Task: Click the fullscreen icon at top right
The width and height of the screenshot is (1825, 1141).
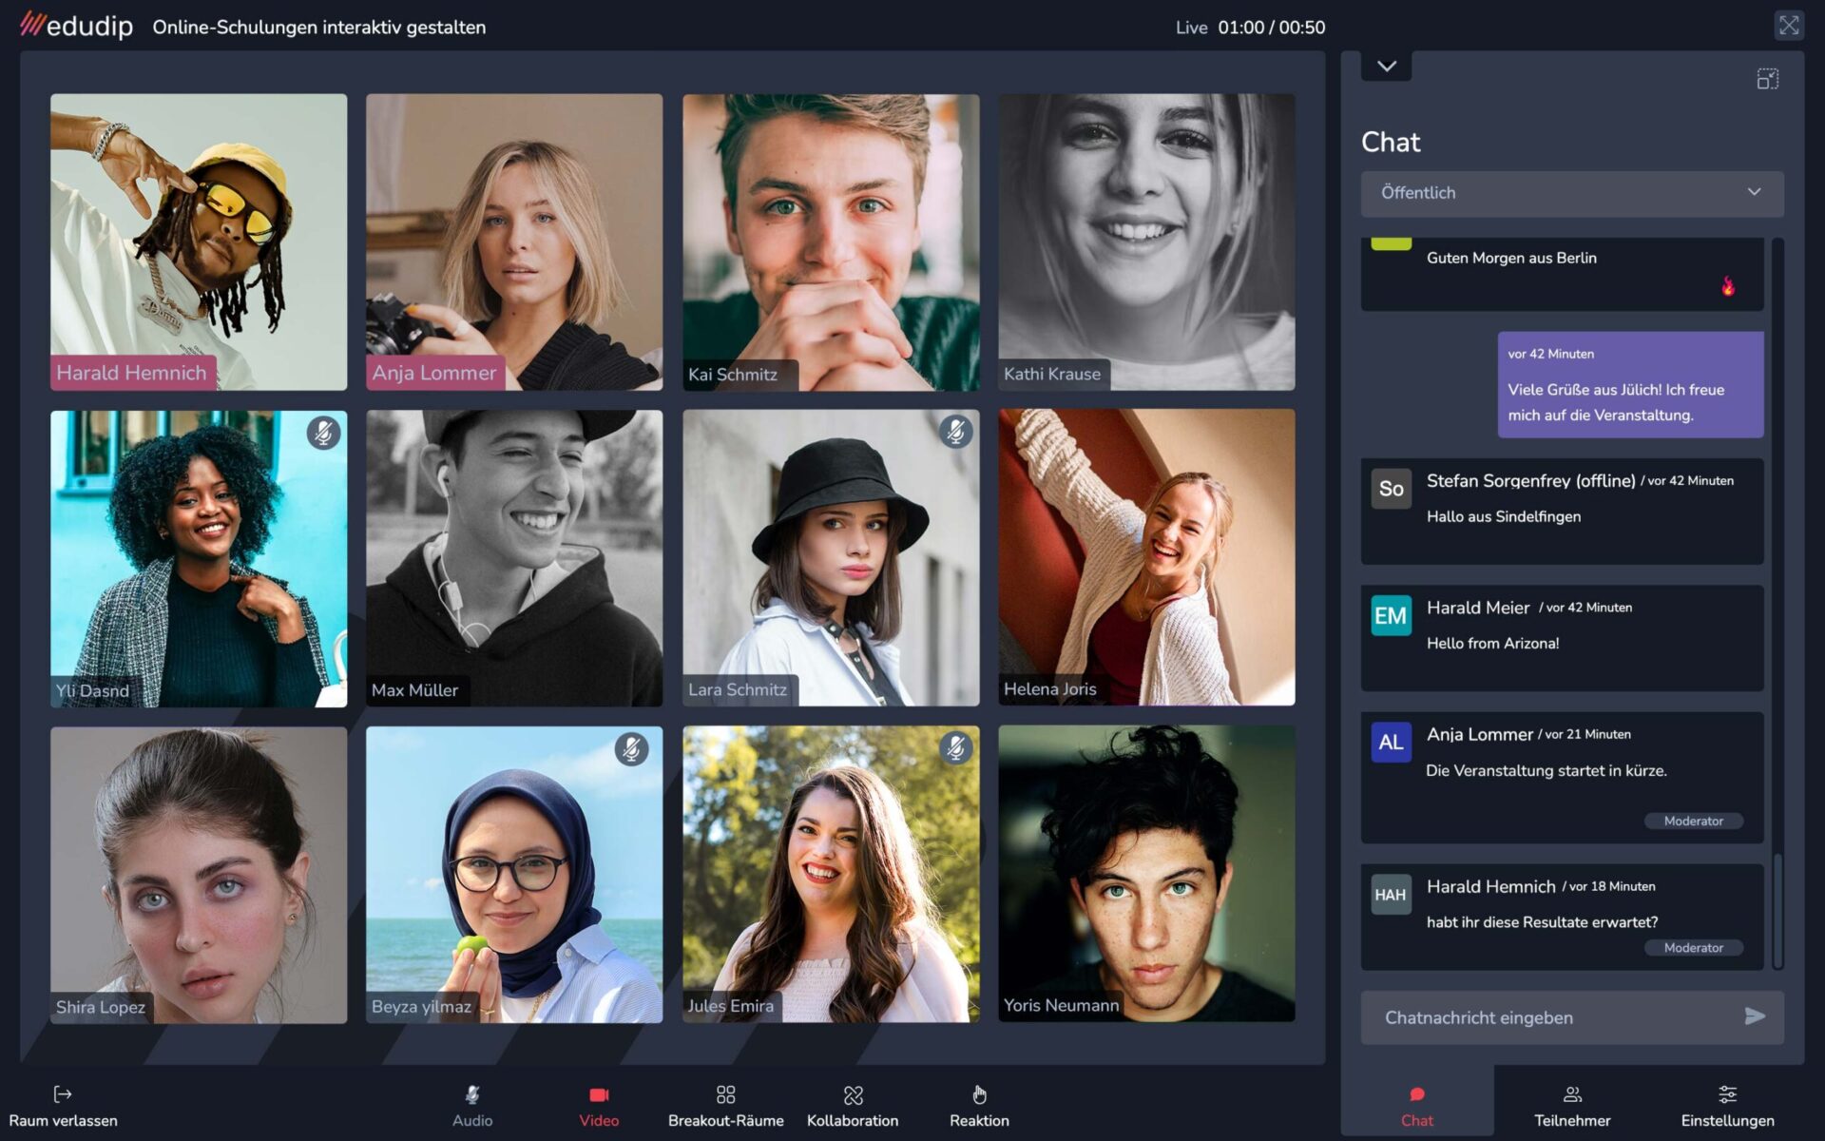Action: [x=1788, y=26]
